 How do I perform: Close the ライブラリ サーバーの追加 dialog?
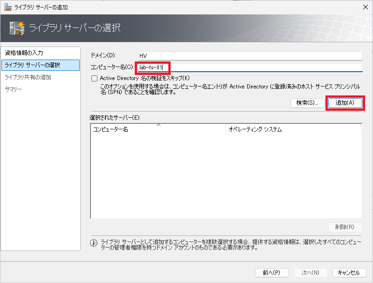coord(366,7)
